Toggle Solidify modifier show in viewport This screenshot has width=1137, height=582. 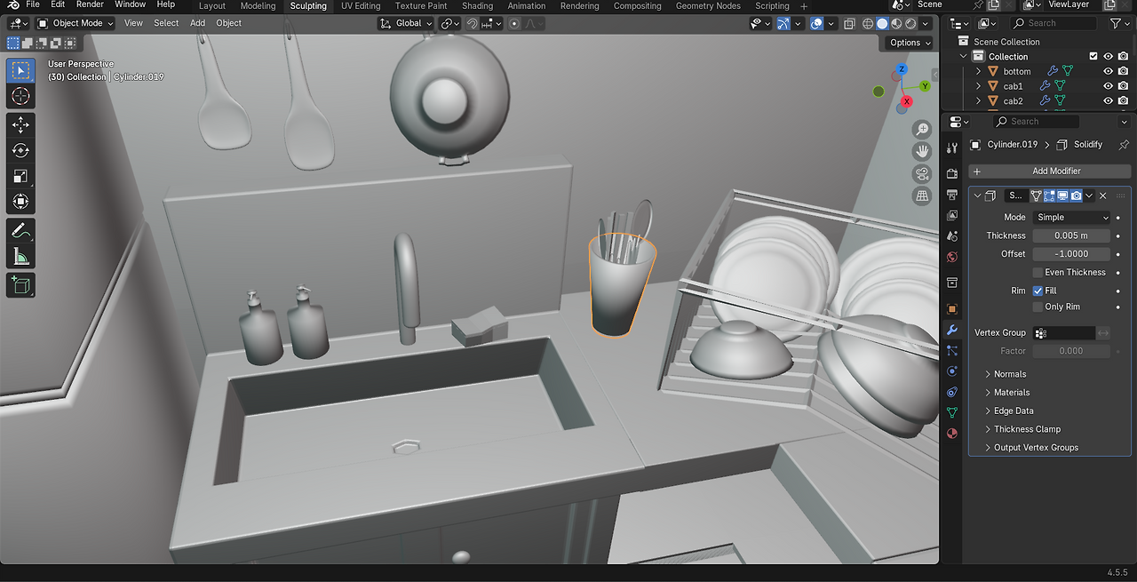click(1062, 195)
